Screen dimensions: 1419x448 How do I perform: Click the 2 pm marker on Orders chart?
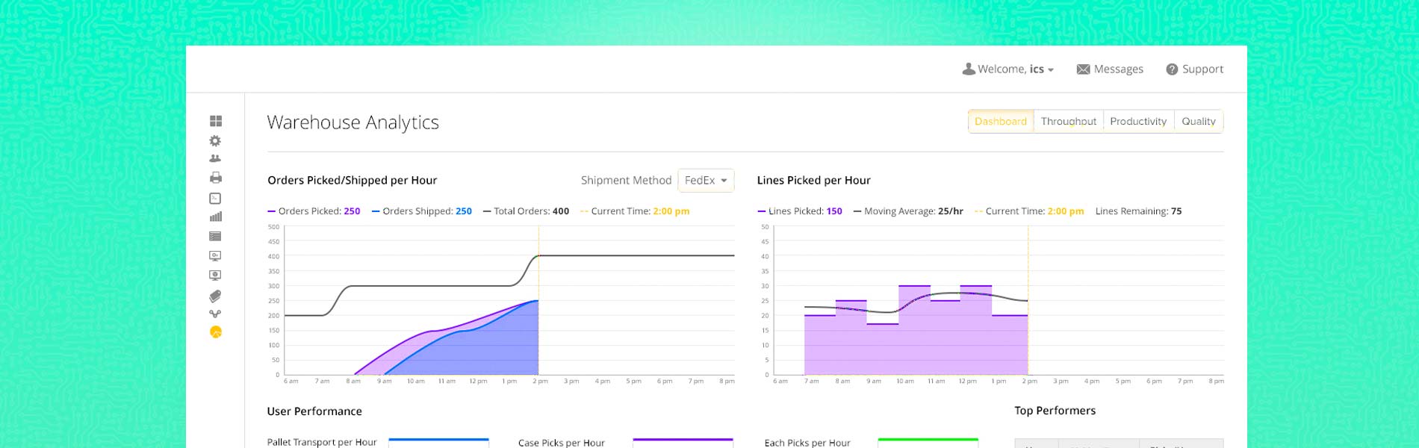[540, 382]
